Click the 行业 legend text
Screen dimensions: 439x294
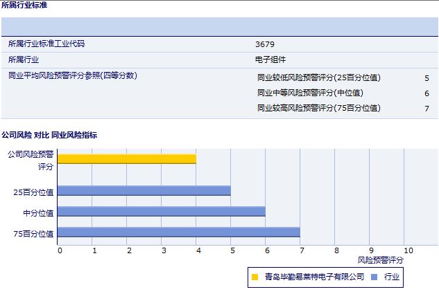pos(392,277)
